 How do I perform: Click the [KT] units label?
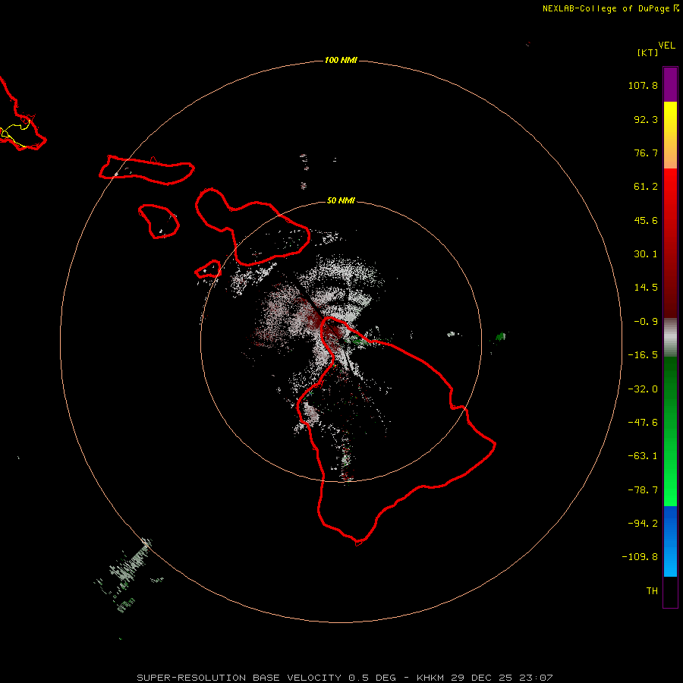pos(648,52)
